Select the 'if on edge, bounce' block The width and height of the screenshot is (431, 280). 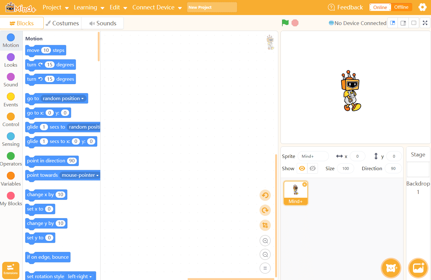click(48, 257)
